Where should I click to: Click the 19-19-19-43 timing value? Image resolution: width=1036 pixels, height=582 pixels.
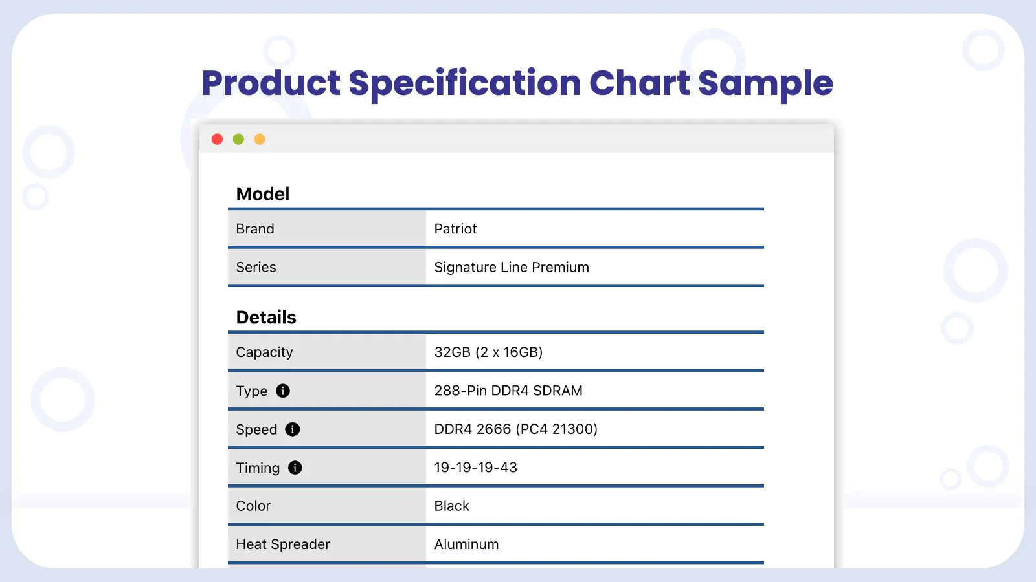tap(475, 468)
